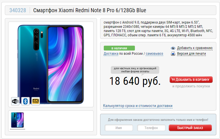Image resolution: width=220 pixels, height=139 pixels.
Task: Add the phone to the cart
Action: click(x=191, y=80)
